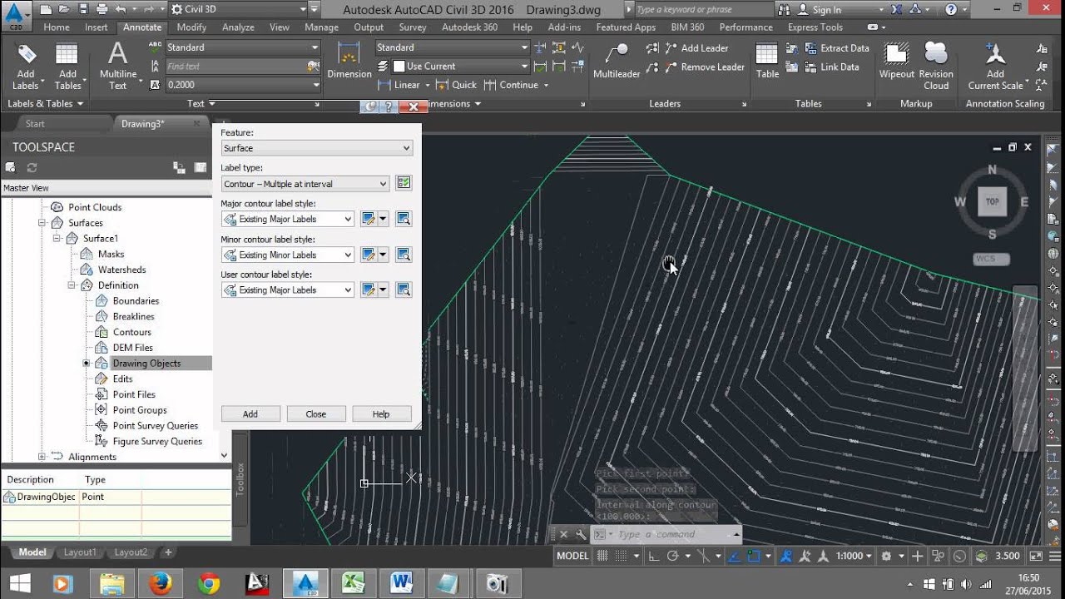Click the Help question mark in InfoCenter
Viewport: 1065px width, 599px height.
951,9
